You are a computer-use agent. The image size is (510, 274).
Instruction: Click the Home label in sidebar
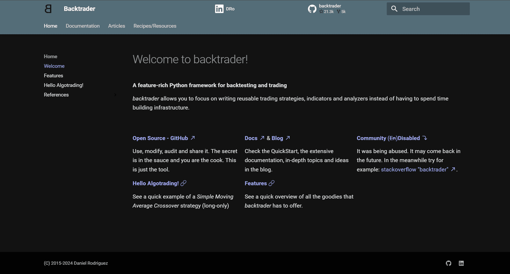[x=51, y=57]
